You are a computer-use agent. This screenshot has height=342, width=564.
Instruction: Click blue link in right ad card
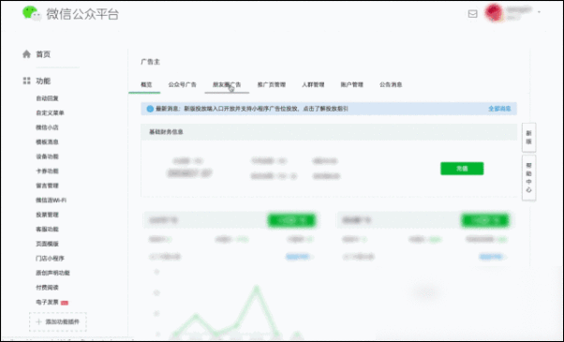(491, 257)
